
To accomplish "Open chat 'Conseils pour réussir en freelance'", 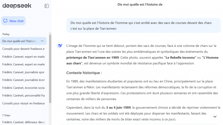I will click(x=24, y=103).
